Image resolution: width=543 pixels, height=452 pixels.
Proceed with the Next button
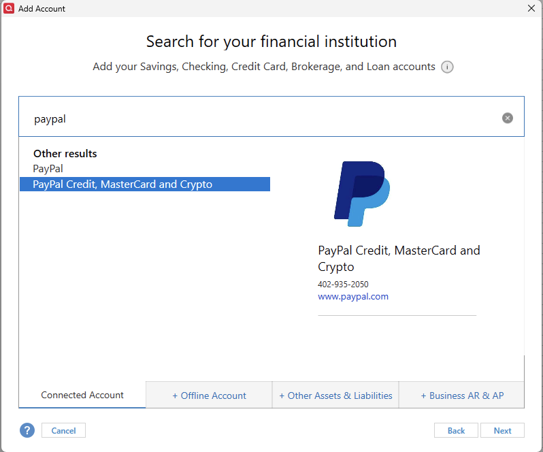click(x=502, y=430)
